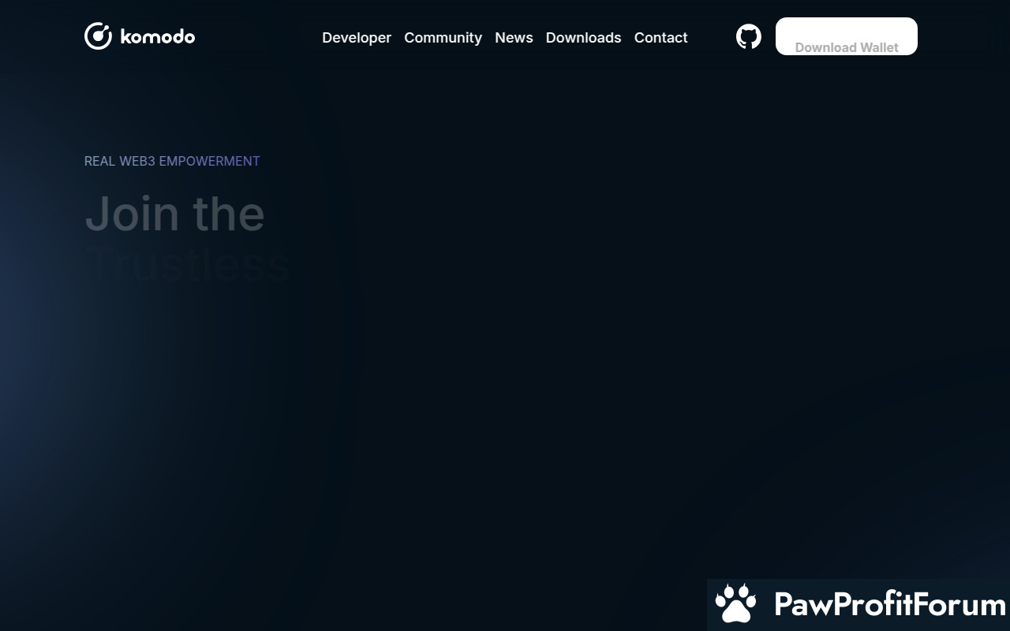Click the "Join the" headline text
The width and height of the screenshot is (1010, 631).
pyautogui.click(x=174, y=214)
